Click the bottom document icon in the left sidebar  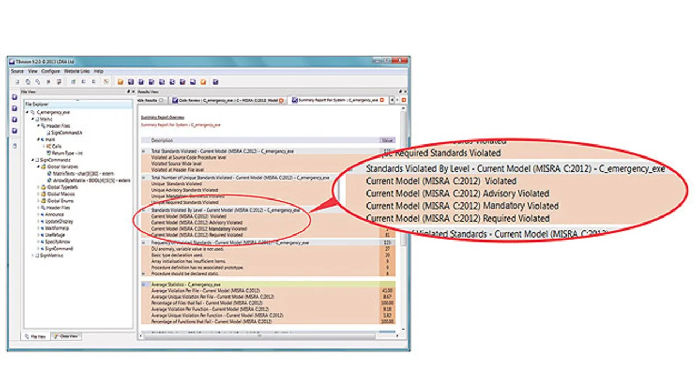pos(15,146)
